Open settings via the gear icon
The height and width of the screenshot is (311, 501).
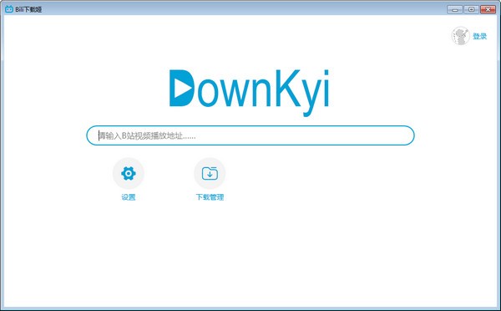(x=129, y=173)
